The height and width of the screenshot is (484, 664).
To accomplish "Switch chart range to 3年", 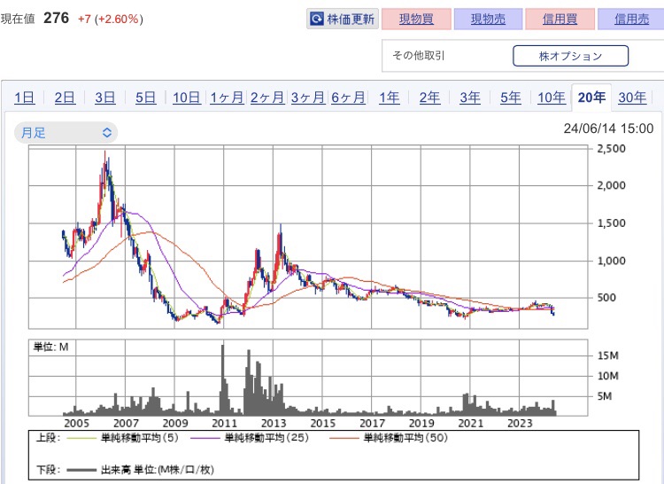I will 470,98.
